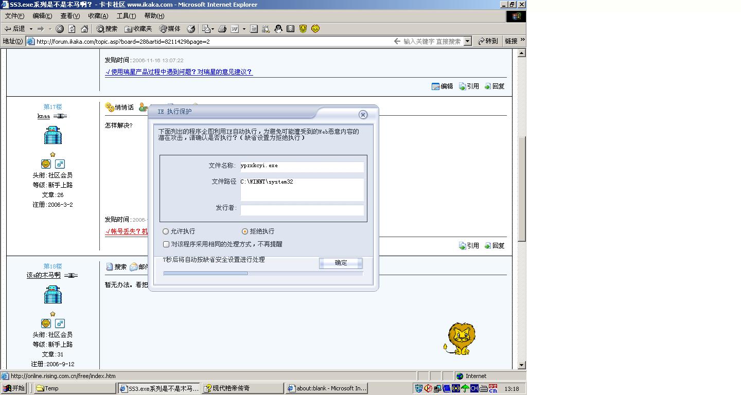Image resolution: width=741 pixels, height=395 pixels.
Task: Expand the address bar dropdown arrow
Action: [468, 41]
